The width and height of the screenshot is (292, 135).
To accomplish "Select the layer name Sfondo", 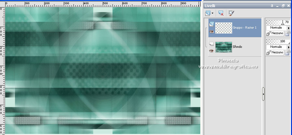I will click(237, 47).
